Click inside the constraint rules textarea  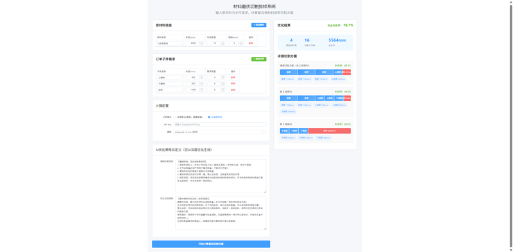click(221, 177)
